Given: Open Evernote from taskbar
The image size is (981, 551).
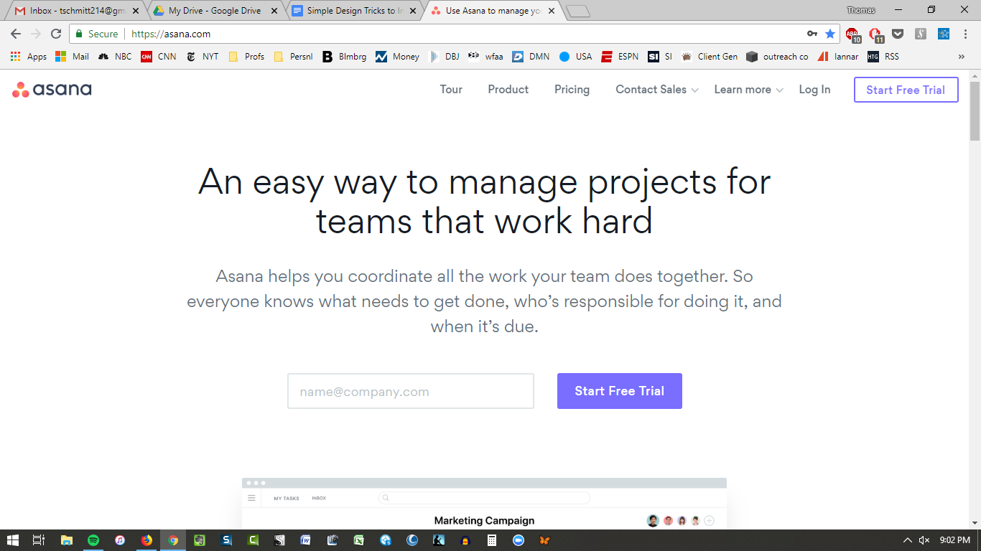Looking at the screenshot, I should (200, 540).
